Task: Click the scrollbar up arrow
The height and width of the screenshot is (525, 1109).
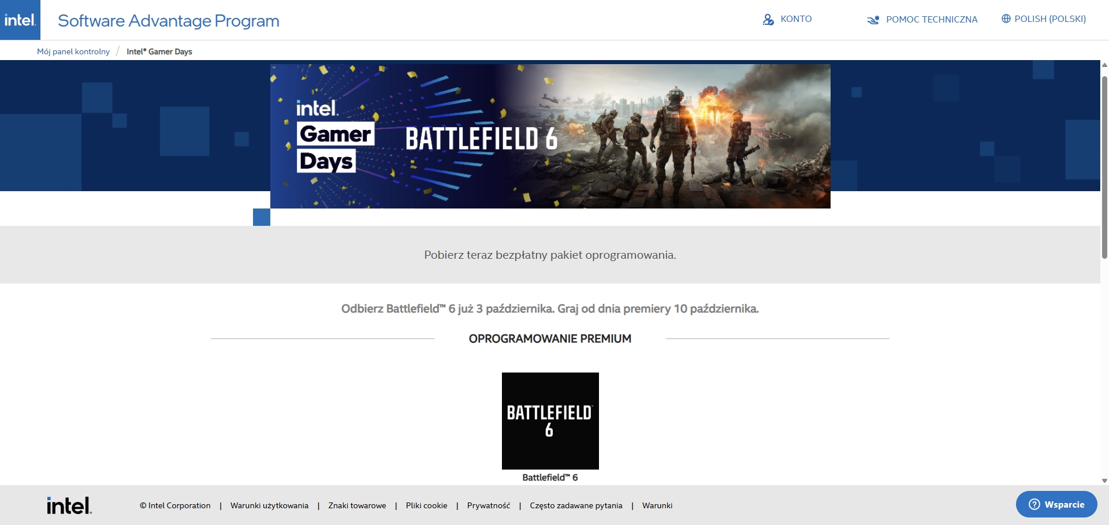Action: [x=1104, y=65]
